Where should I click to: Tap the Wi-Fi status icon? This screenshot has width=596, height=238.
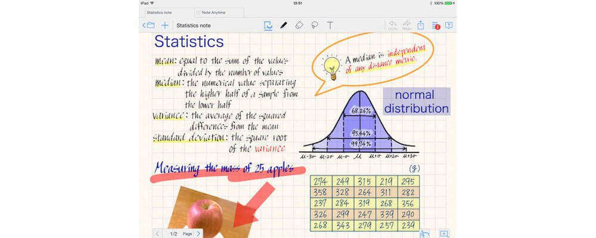point(152,3)
